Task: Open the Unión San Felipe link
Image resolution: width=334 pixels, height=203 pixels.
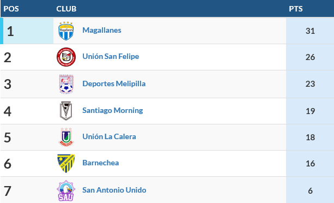Action: [111, 57]
